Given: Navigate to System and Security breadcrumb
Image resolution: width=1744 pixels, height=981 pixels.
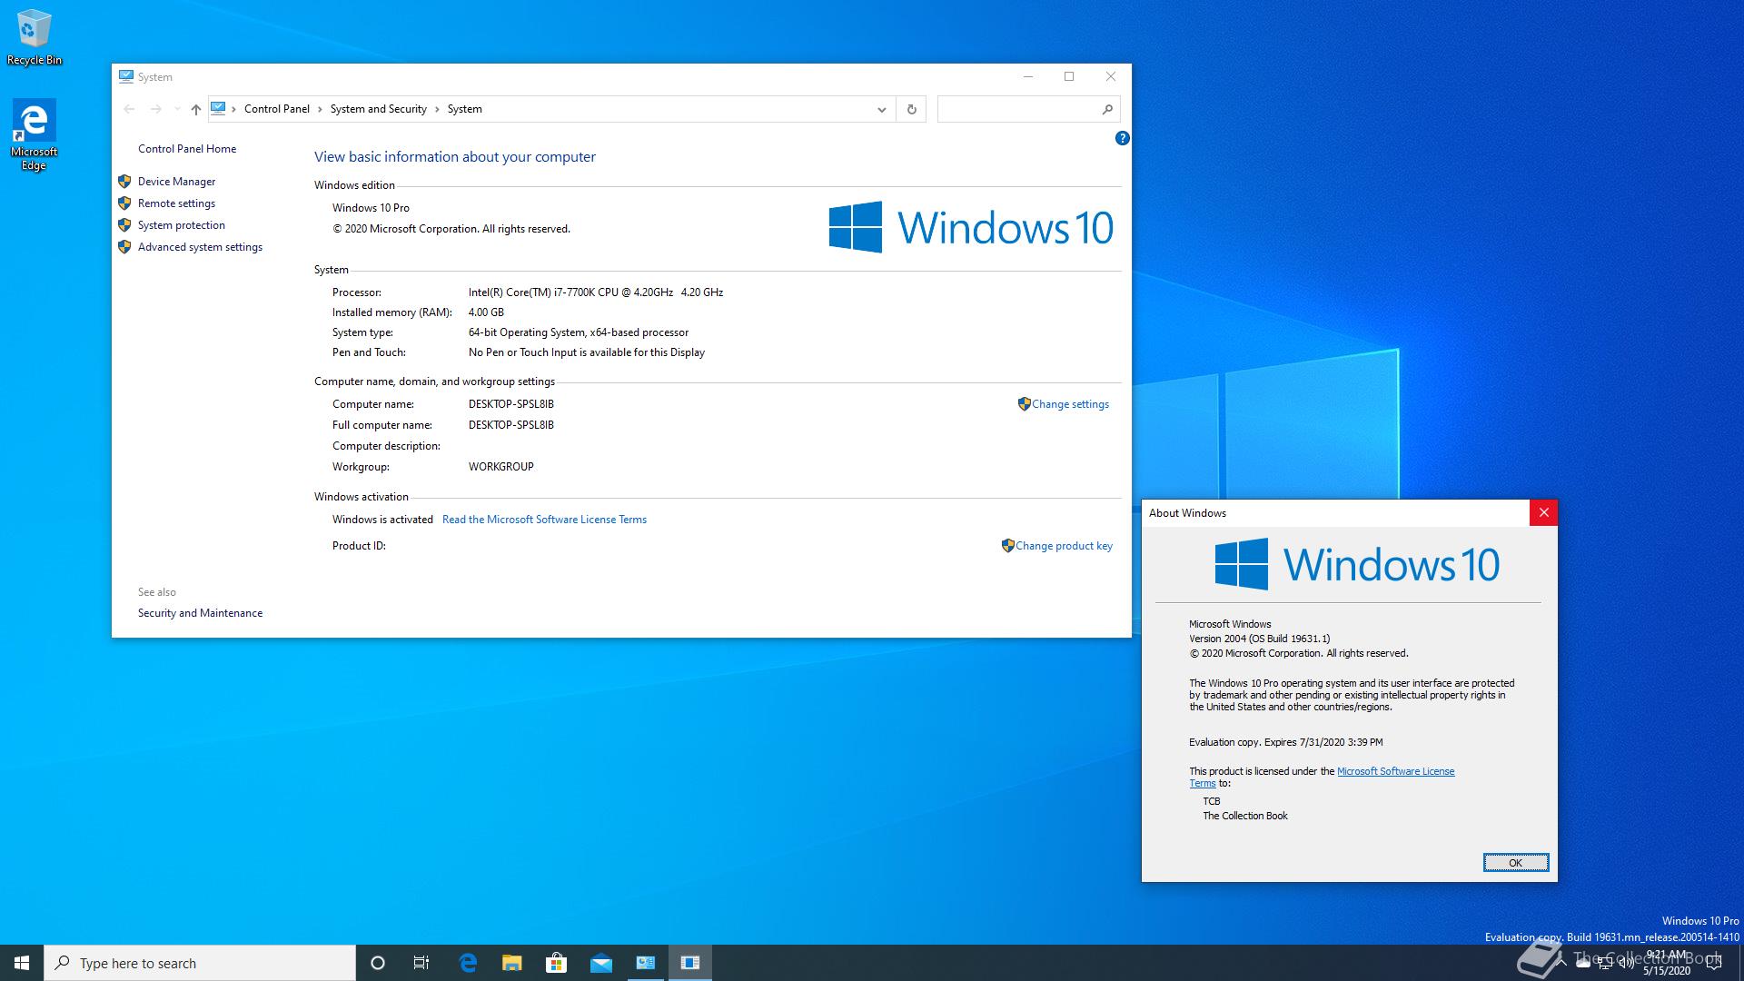Looking at the screenshot, I should 379,109.
